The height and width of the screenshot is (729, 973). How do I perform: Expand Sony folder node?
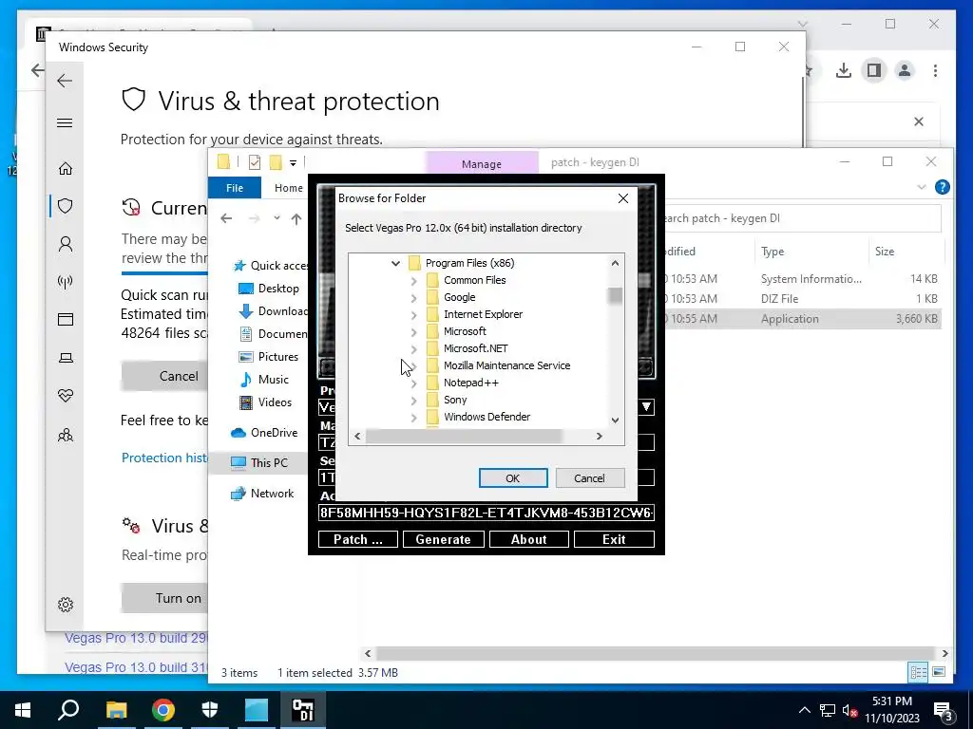tap(413, 401)
